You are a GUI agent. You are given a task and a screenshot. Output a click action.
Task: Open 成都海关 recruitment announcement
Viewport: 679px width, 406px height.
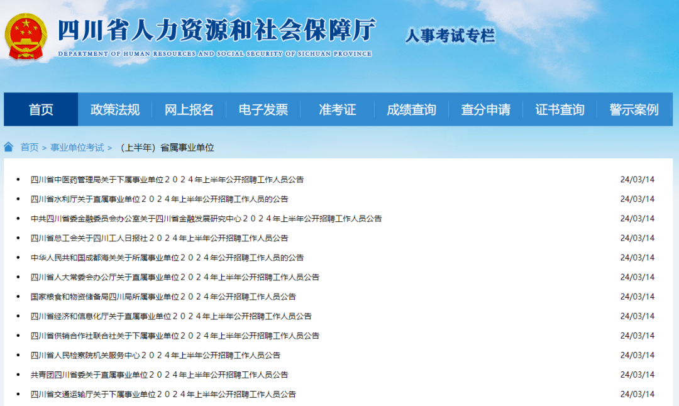click(167, 258)
